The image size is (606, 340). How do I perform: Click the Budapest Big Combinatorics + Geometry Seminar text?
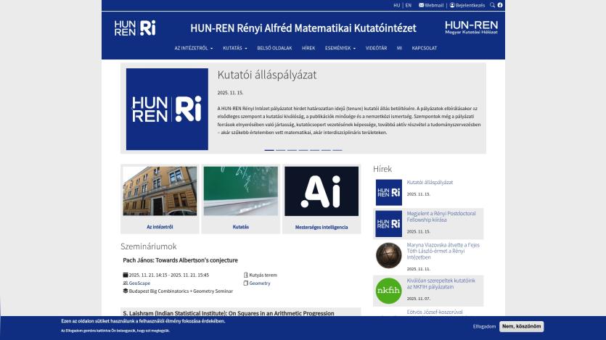click(x=181, y=291)
